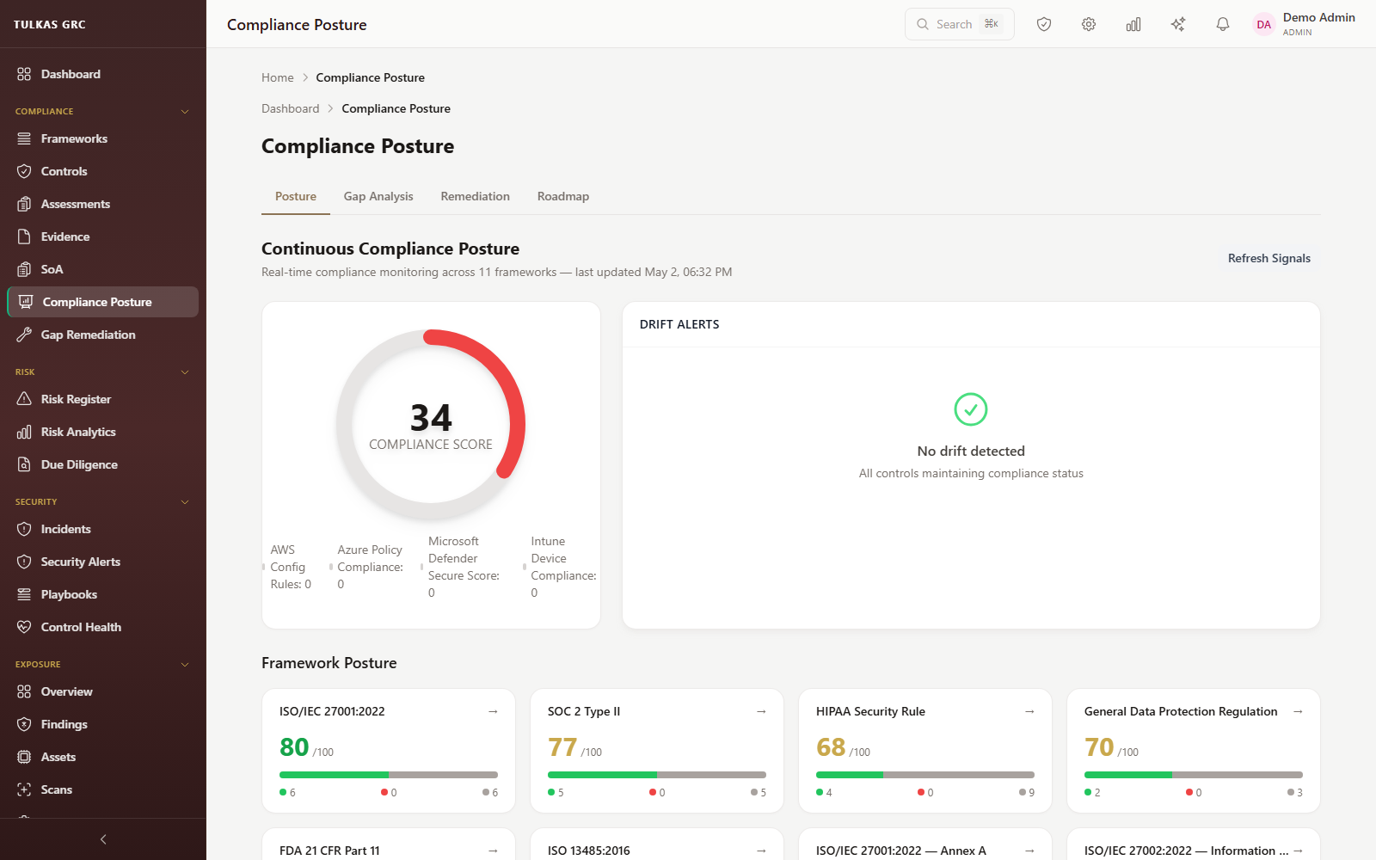Image resolution: width=1376 pixels, height=860 pixels.
Task: Open the Dashboard sidebar item
Action: point(103,74)
